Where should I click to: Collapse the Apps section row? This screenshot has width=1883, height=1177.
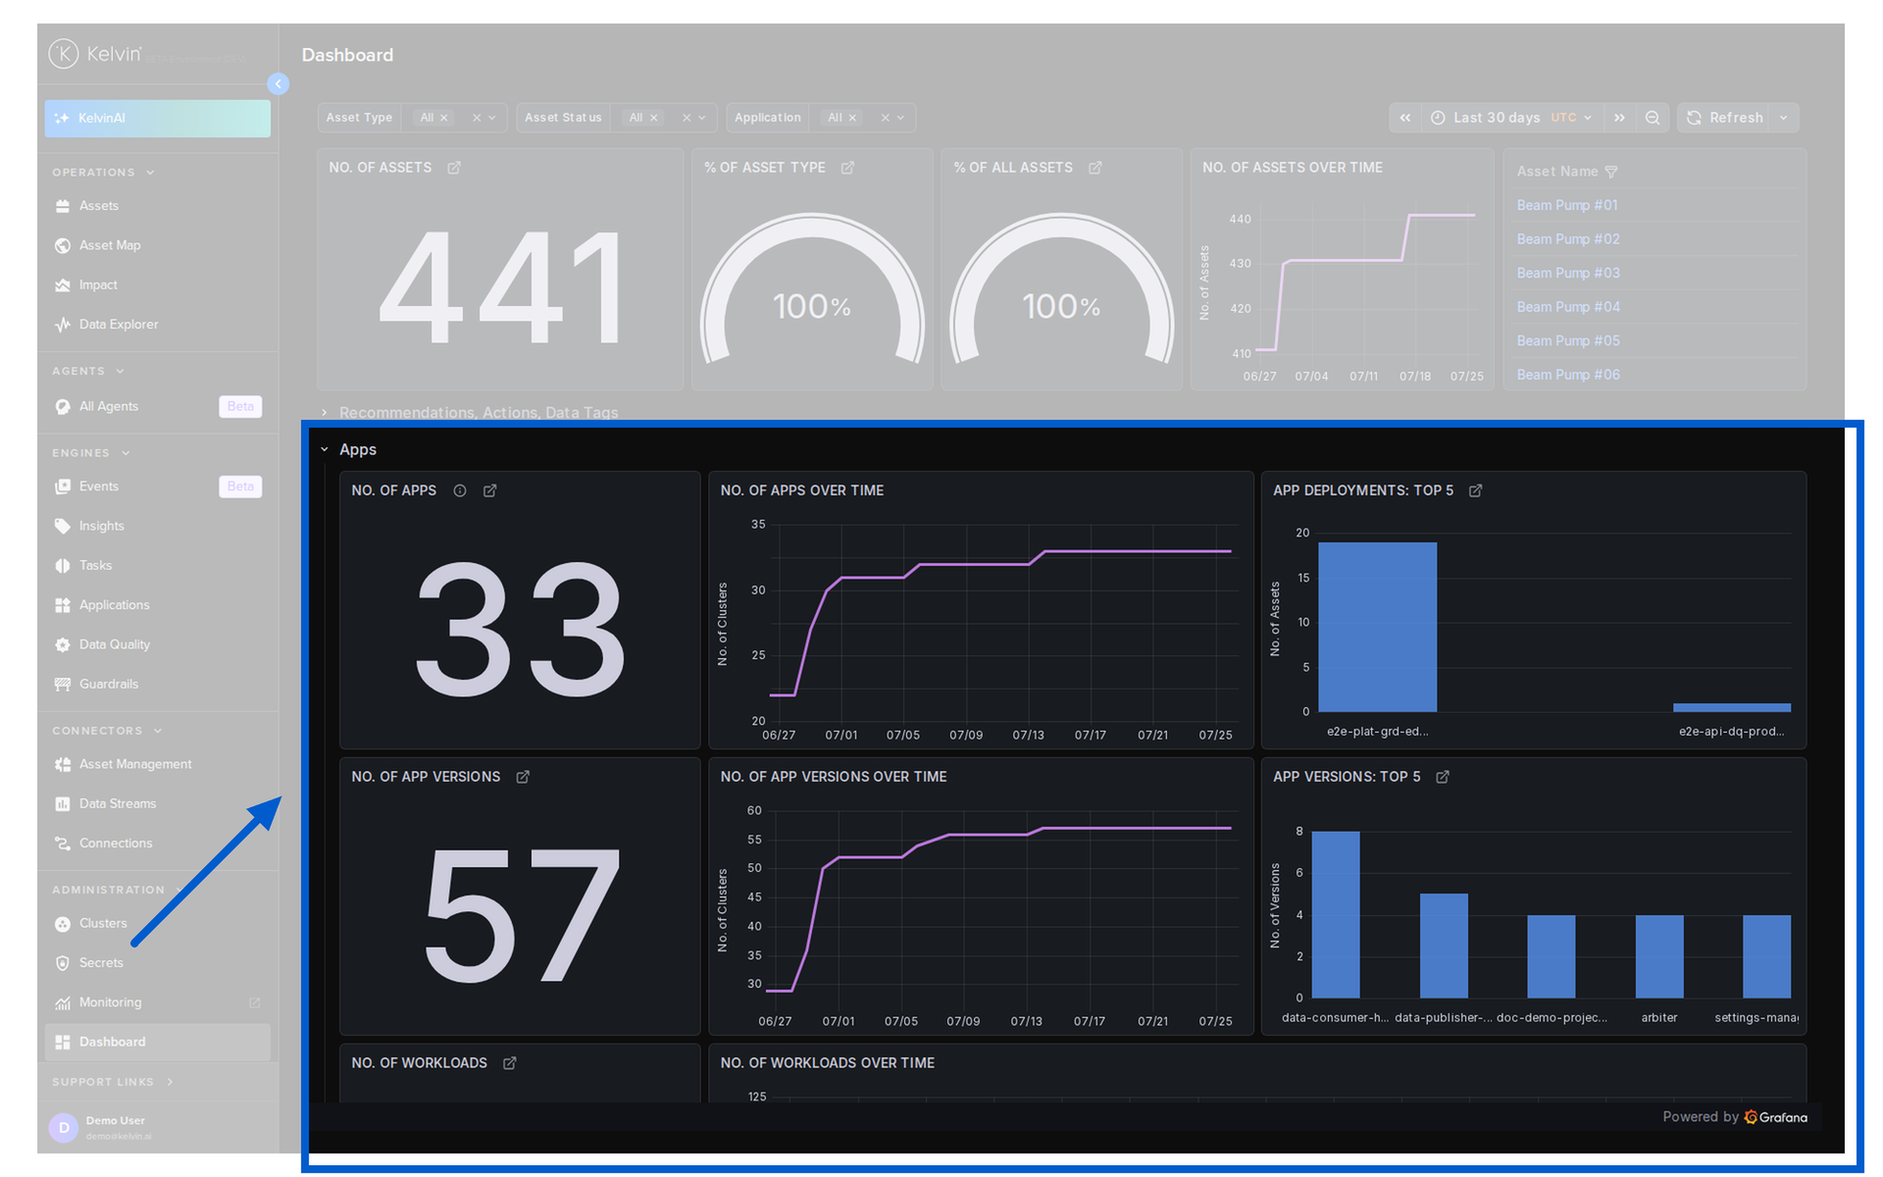(x=325, y=449)
